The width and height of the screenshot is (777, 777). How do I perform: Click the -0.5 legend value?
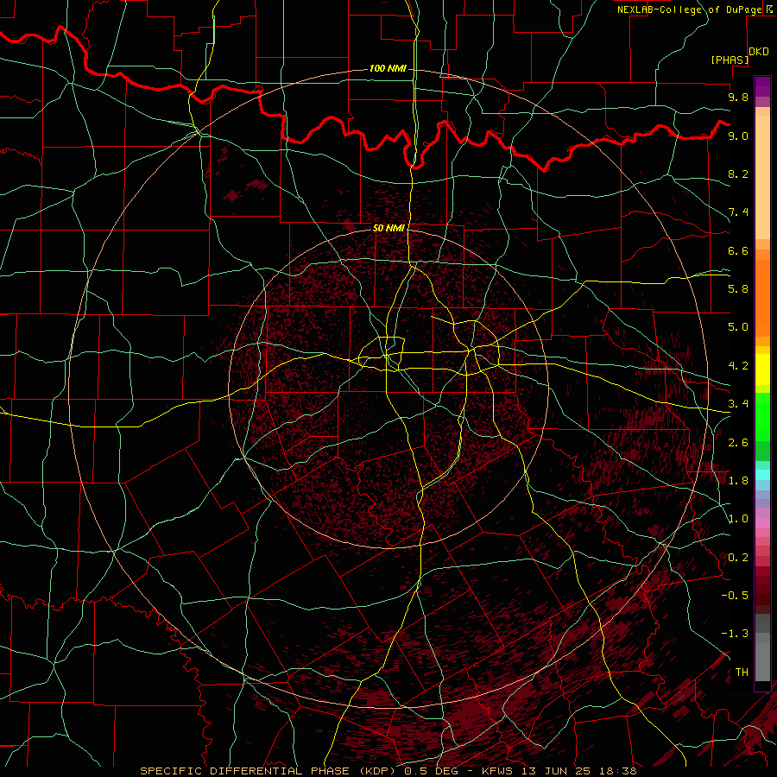coord(735,596)
